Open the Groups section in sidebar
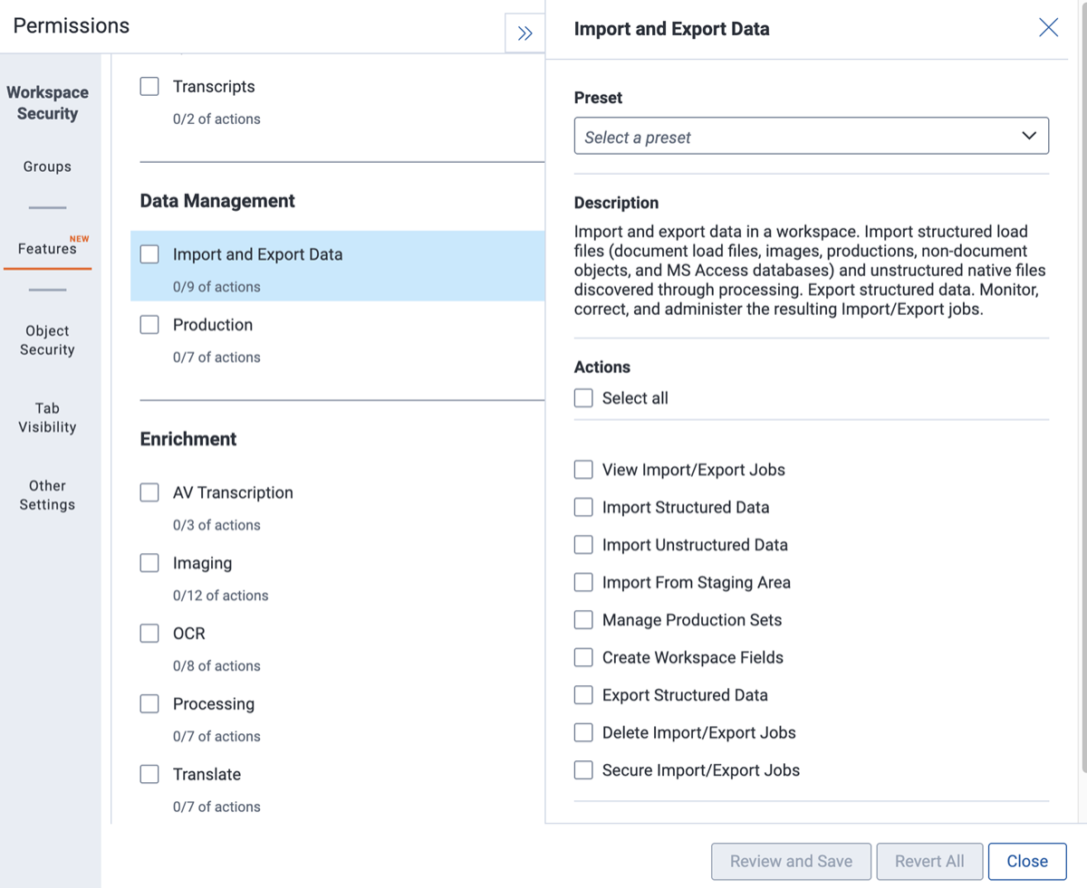This screenshot has width=1087, height=888. coord(47,167)
